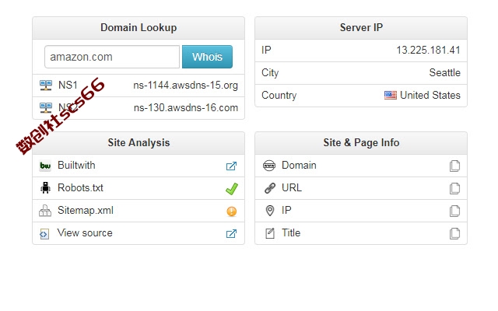This screenshot has width=498, height=311.
Task: Click the orange warning icon beside Sitemap.xml
Action: coord(232,211)
